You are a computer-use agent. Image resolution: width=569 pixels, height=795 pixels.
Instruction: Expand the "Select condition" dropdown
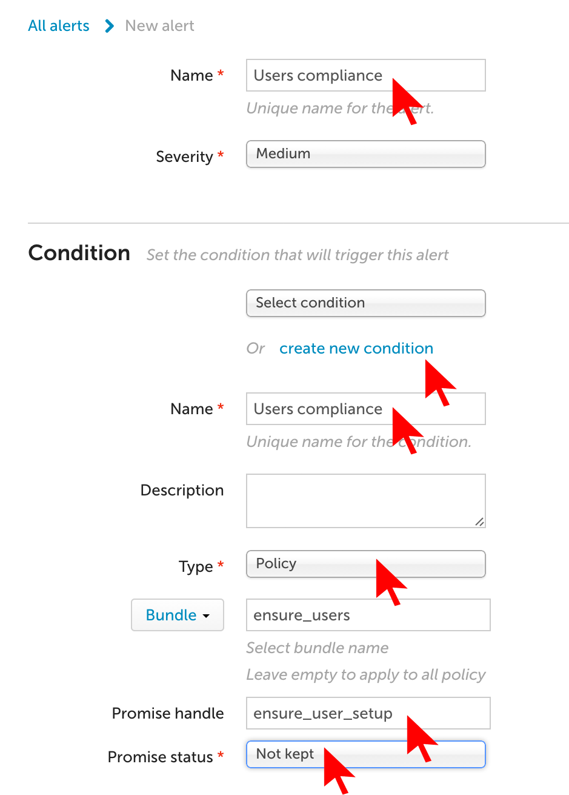pyautogui.click(x=365, y=303)
